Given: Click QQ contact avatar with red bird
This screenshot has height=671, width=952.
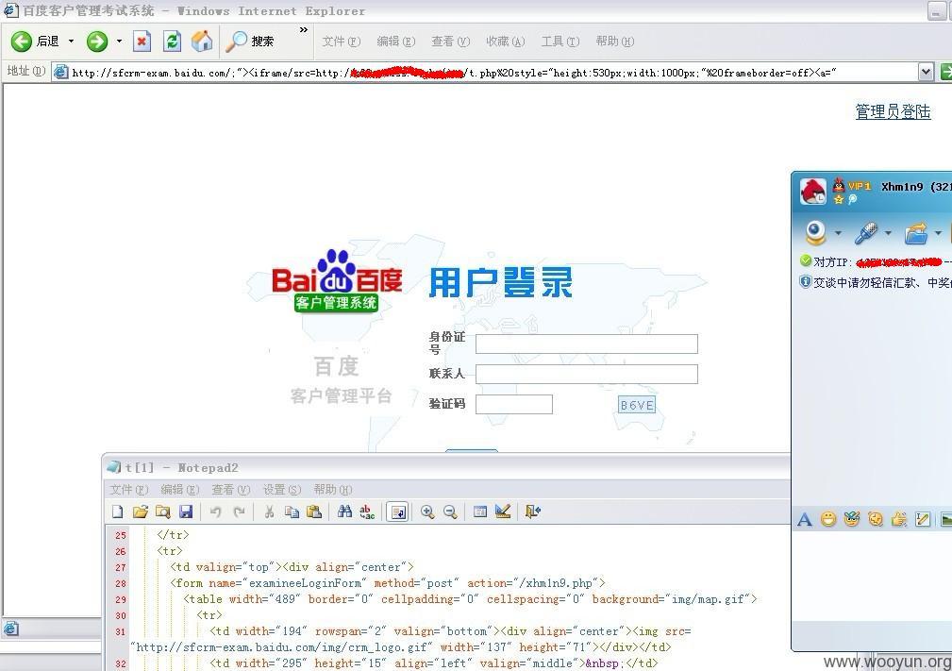Looking at the screenshot, I should (x=813, y=191).
